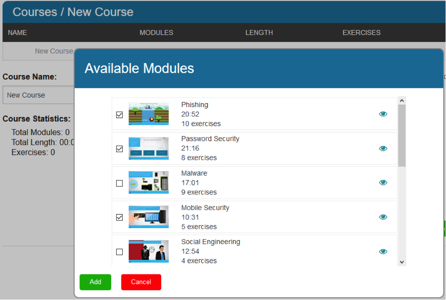Click the Mobile Security module thumbnail

pos(148,217)
